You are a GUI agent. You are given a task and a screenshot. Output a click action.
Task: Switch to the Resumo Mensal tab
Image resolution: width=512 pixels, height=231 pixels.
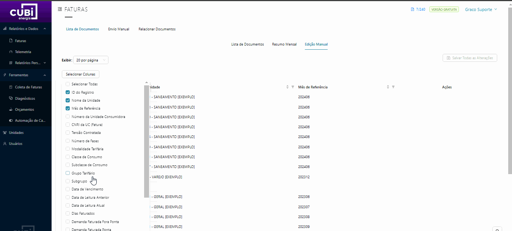[284, 44]
